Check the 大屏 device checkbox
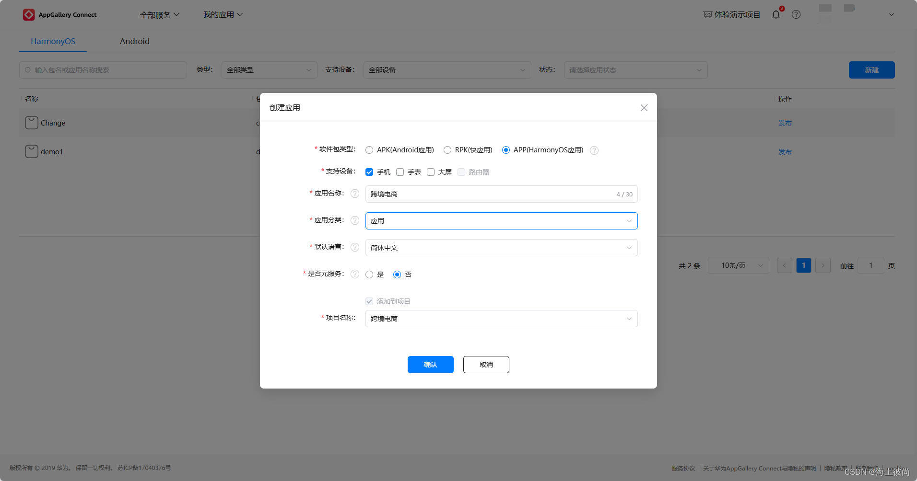This screenshot has height=481, width=917. click(431, 172)
